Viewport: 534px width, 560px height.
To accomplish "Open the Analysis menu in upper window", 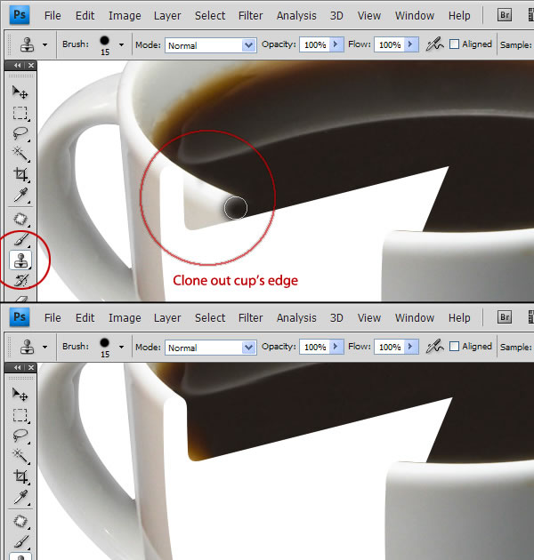I will tap(296, 16).
